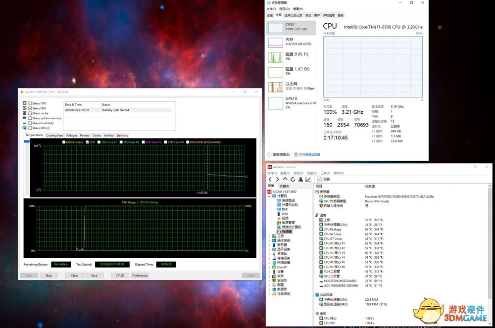Switch to the Cooling Fans tab
Screen dimensions: 495x328
pyautogui.click(x=54, y=136)
